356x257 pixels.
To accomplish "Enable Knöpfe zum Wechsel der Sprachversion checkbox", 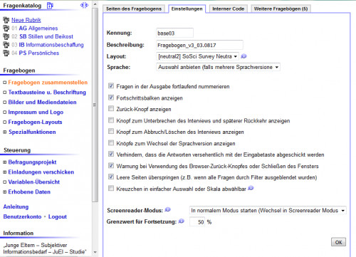I will pos(111,142).
